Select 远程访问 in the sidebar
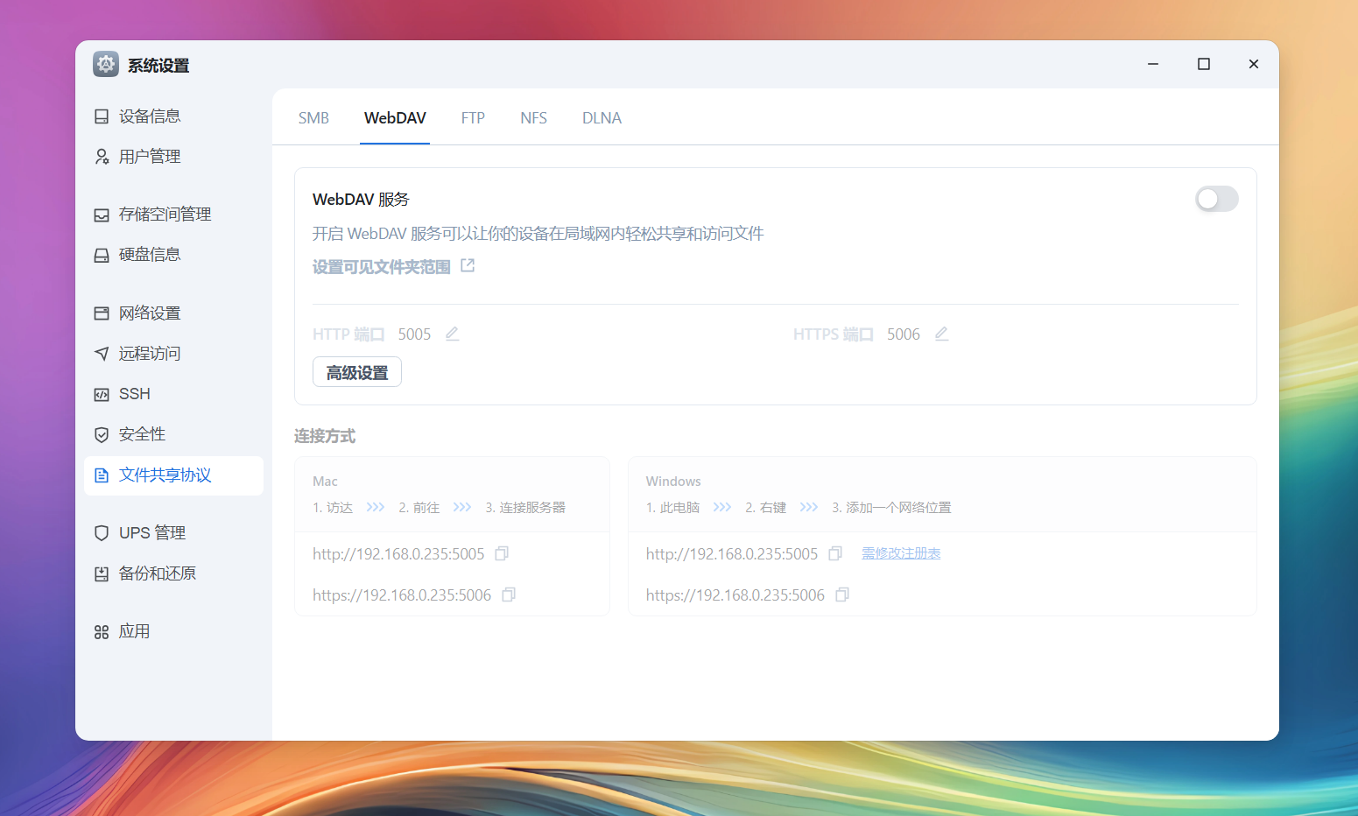 click(173, 354)
